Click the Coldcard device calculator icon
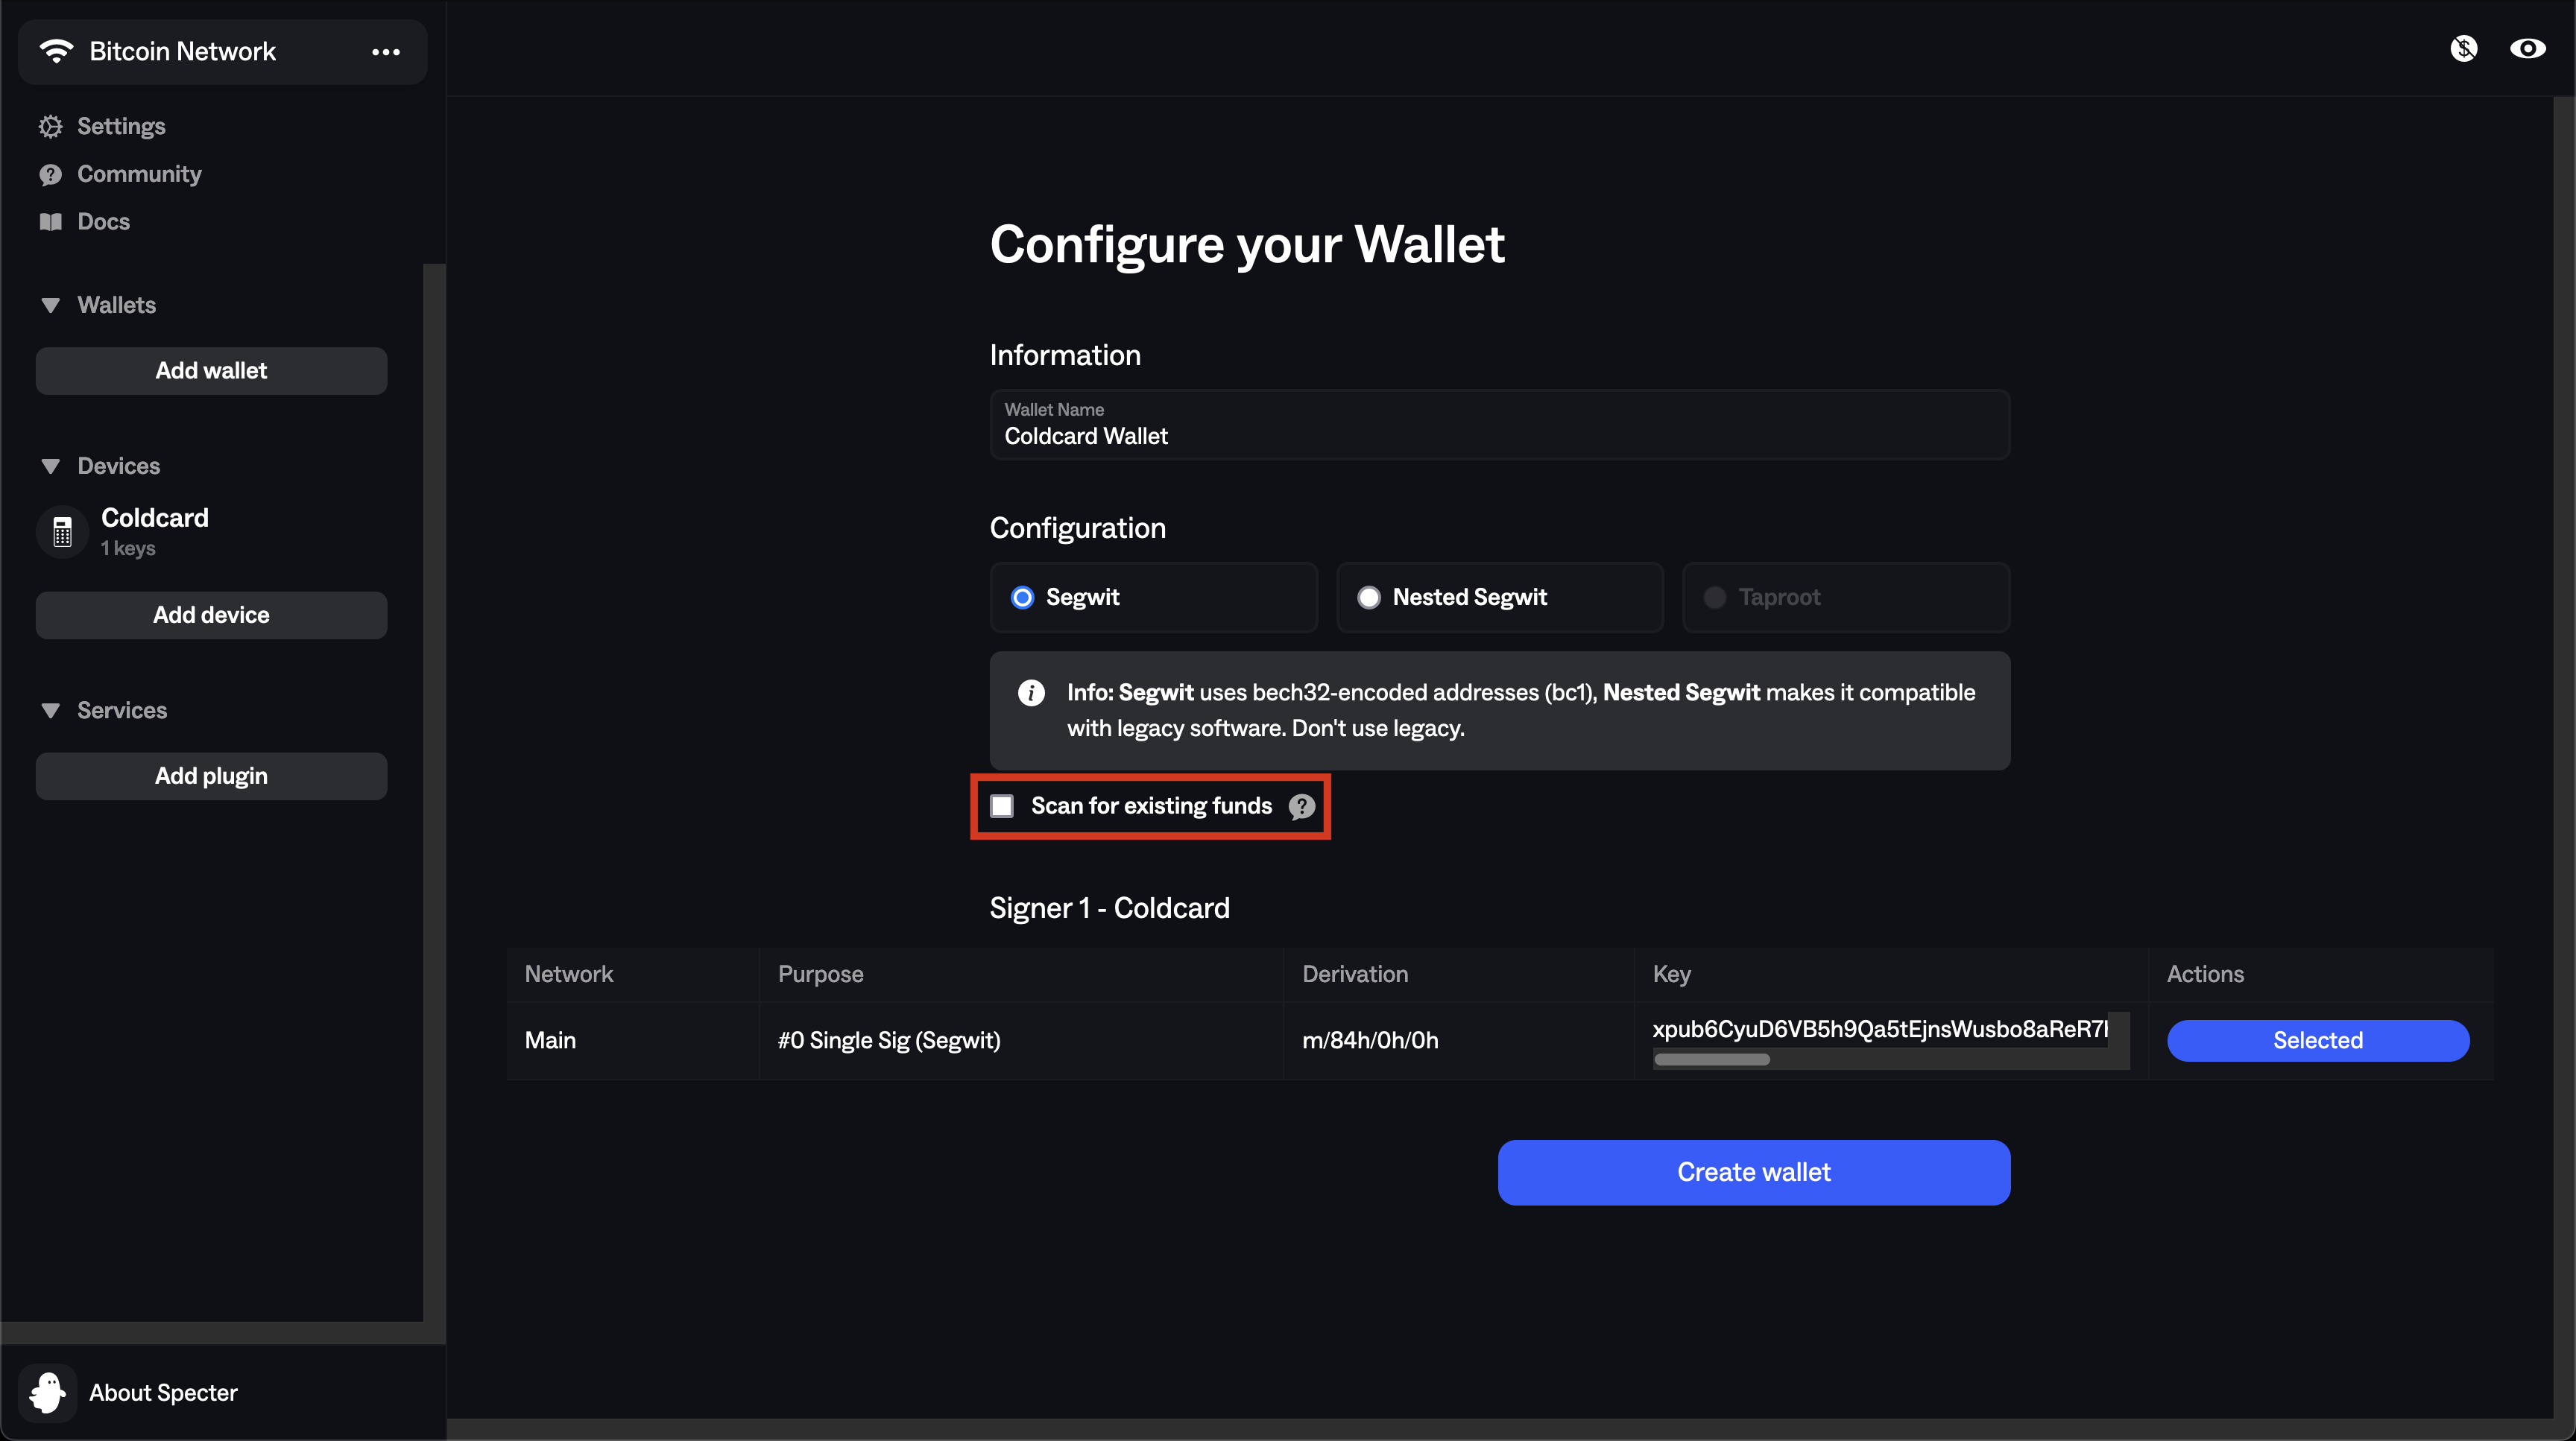This screenshot has width=2576, height=1441. (62, 532)
